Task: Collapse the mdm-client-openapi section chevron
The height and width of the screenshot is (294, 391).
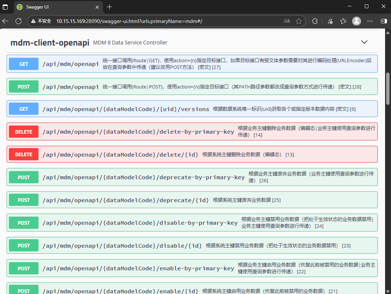Action: point(364,42)
